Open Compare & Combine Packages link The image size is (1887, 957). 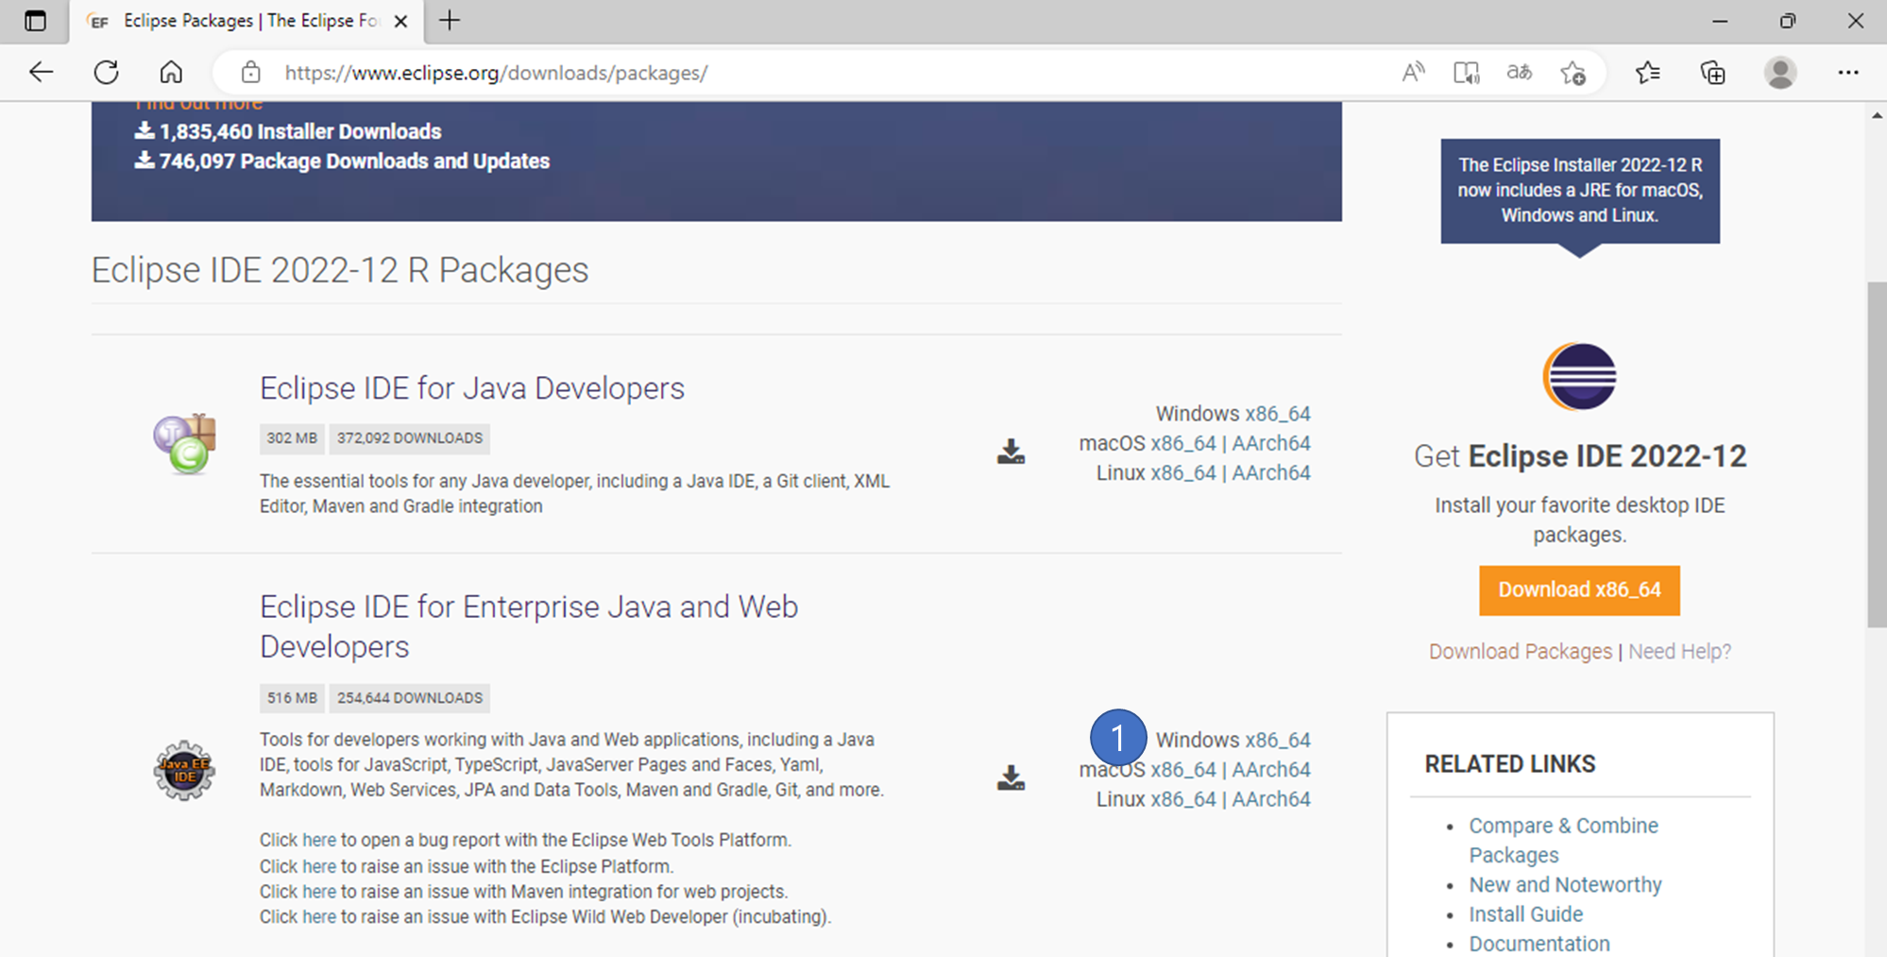(1563, 840)
